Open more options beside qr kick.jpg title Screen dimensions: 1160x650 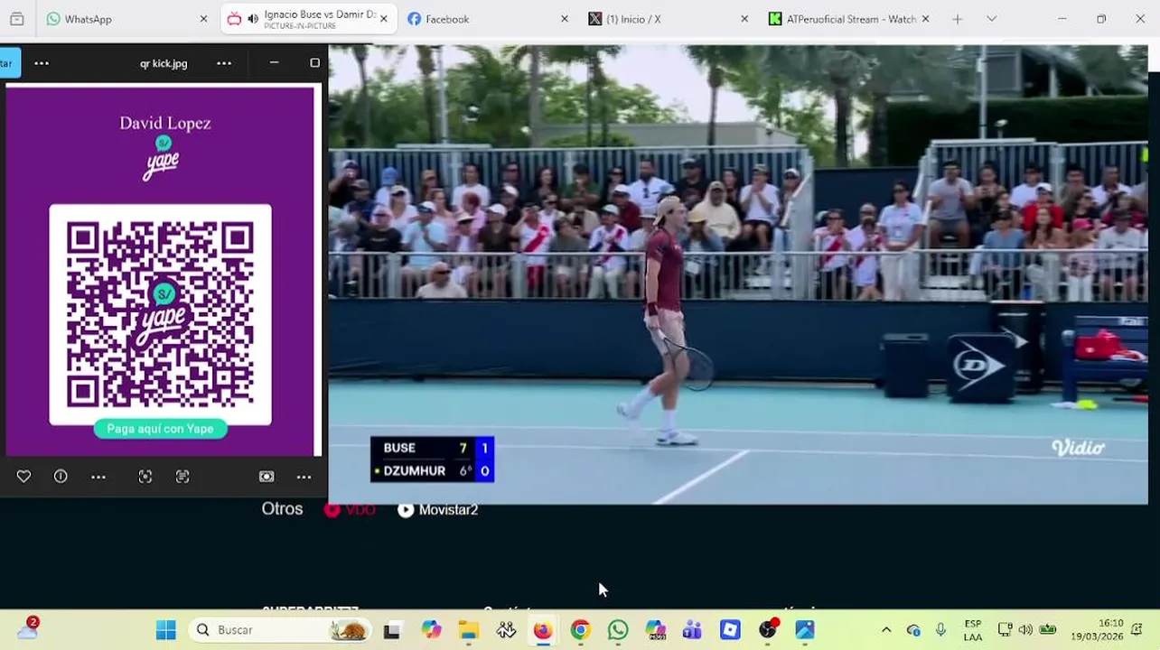coord(224,63)
